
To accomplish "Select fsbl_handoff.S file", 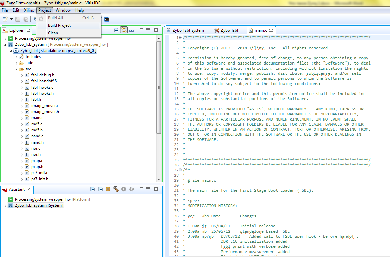I will 44,81.
